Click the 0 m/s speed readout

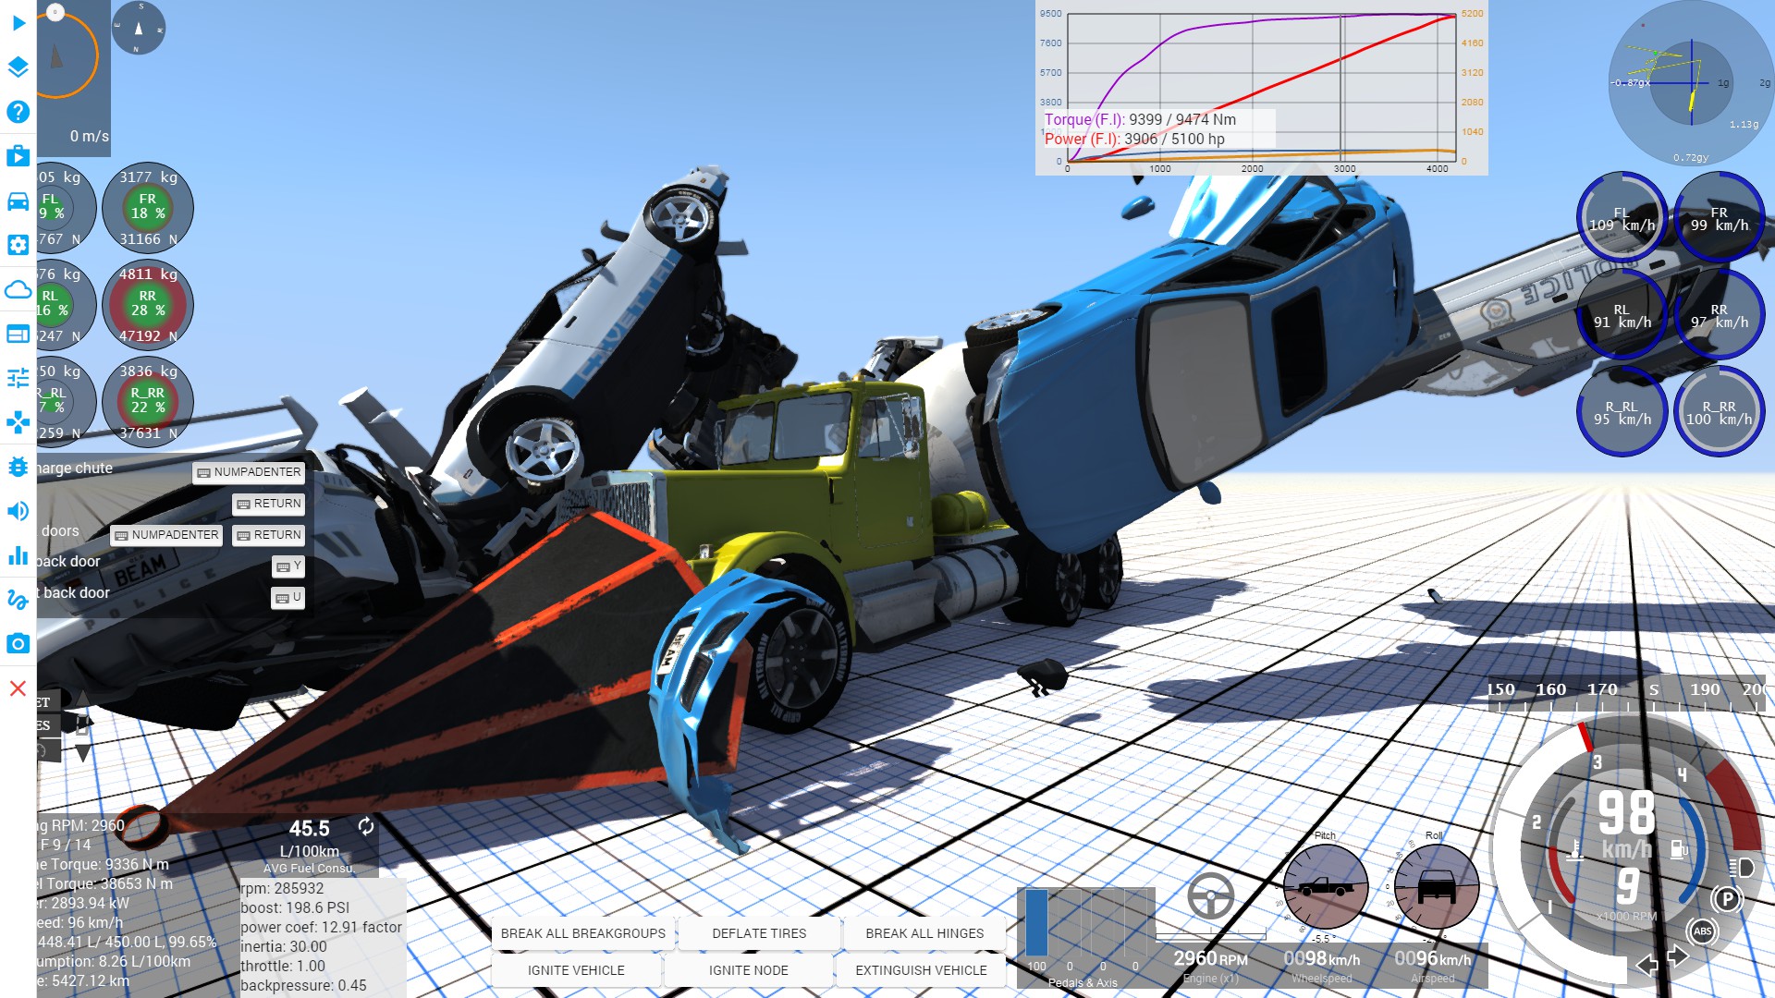click(x=89, y=136)
